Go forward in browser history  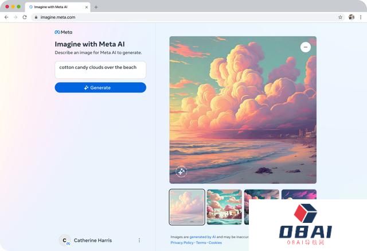tap(15, 17)
